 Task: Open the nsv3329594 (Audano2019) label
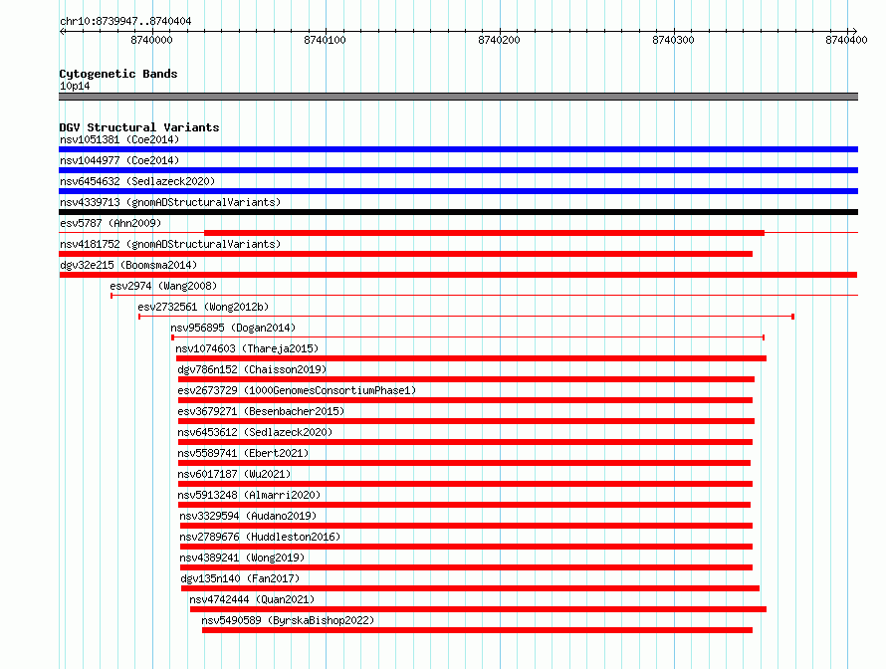tap(248, 516)
